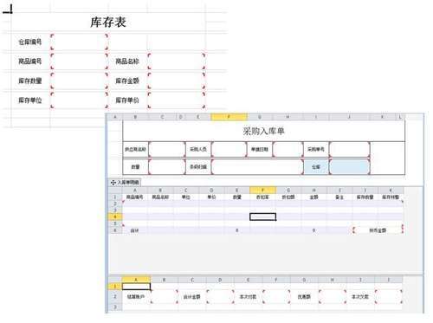Select highlighted column F header in 采购入库单 sheet
433x323 pixels.
[x=229, y=117]
